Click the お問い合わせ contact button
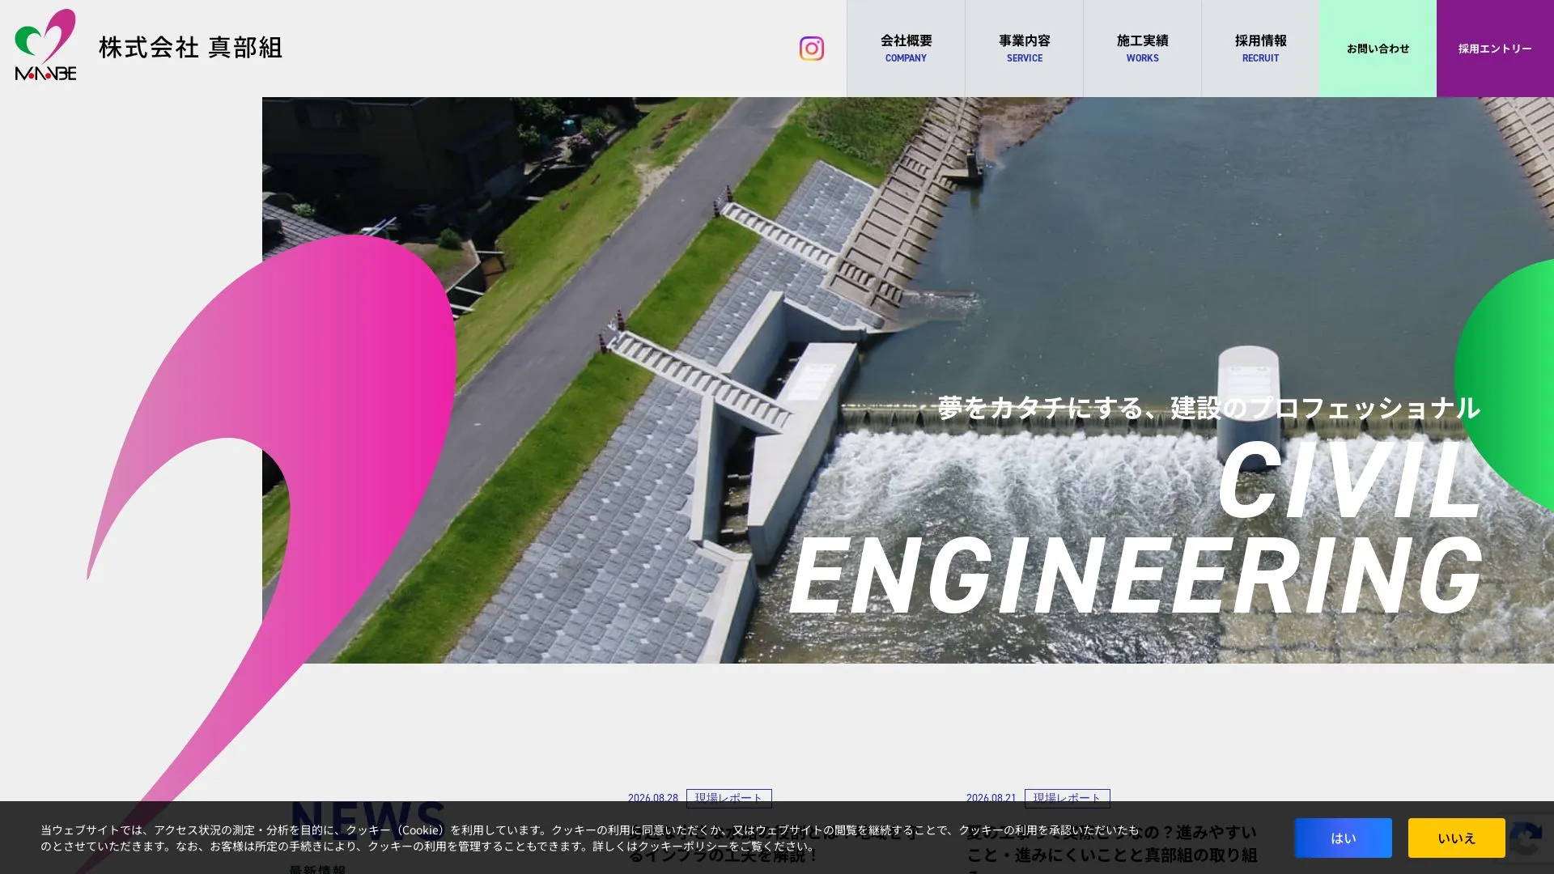The height and width of the screenshot is (874, 1554). 1378,49
